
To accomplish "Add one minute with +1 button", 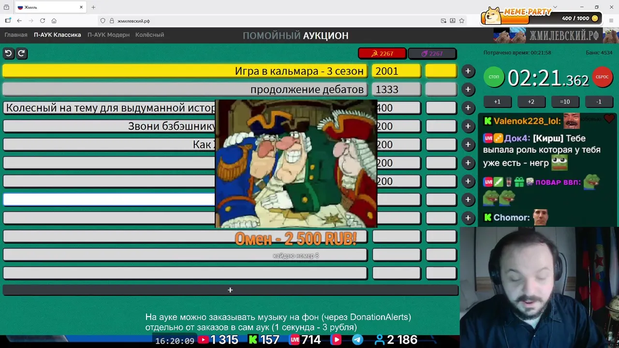I will coord(497,101).
